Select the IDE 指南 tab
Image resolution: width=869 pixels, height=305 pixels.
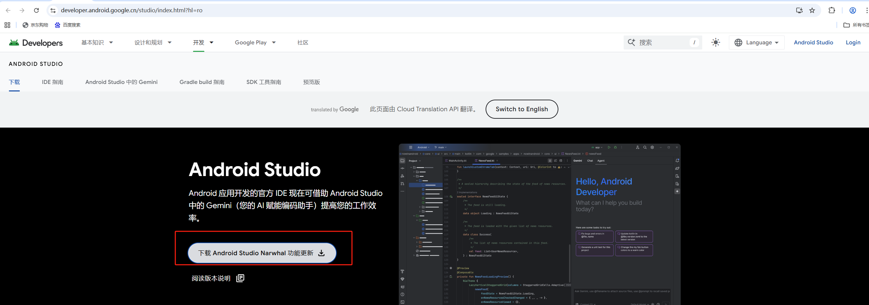[53, 82]
